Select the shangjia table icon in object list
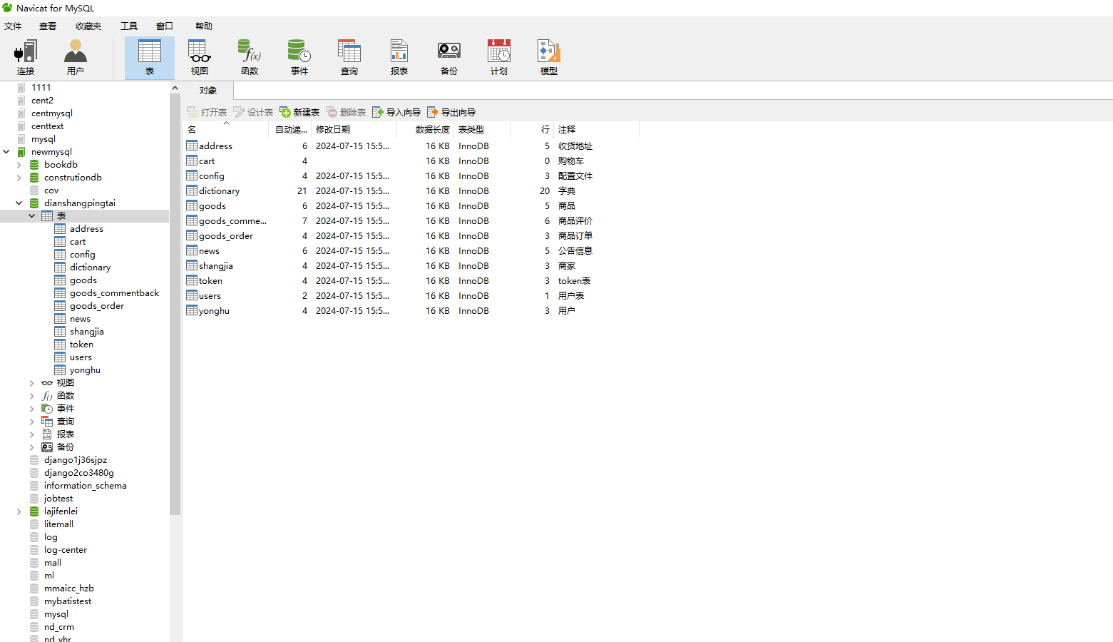1113x642 pixels. (192, 265)
